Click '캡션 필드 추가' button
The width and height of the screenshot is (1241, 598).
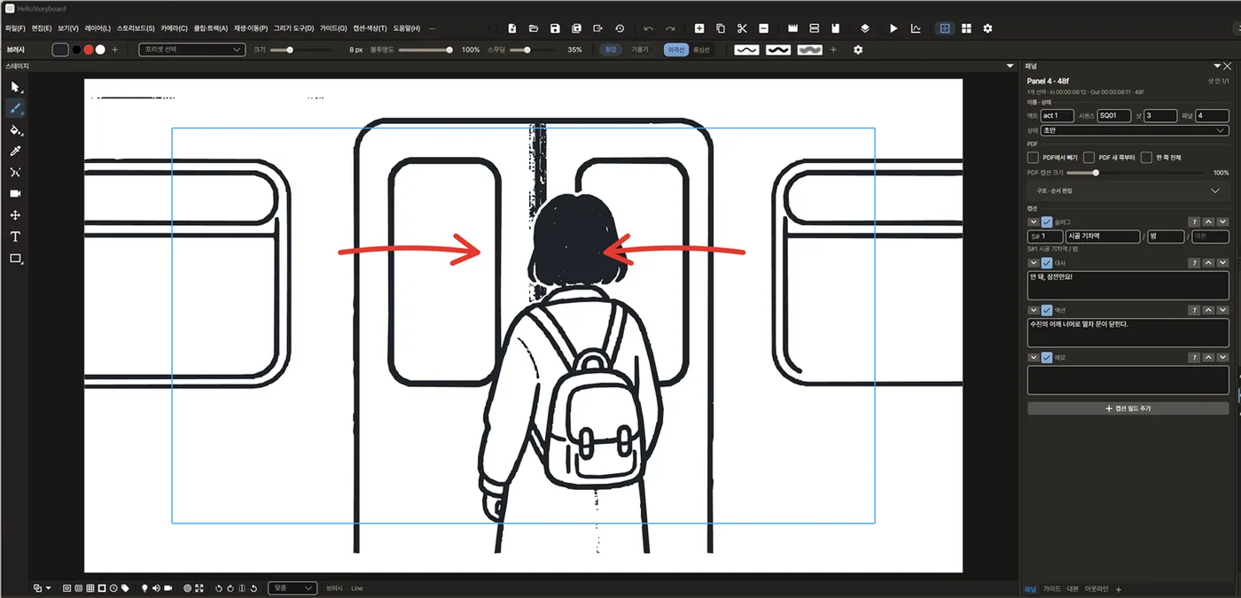point(1128,408)
